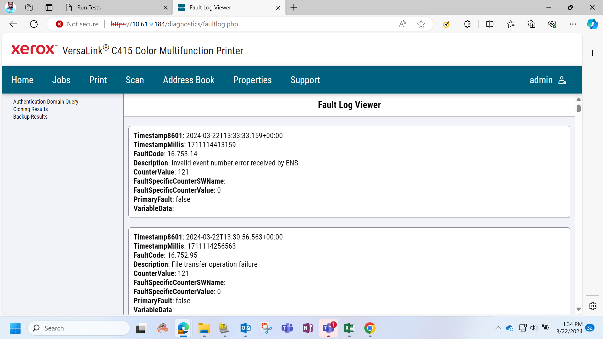The width and height of the screenshot is (603, 339).
Task: Add page to favorites star icon
Action: (421, 24)
